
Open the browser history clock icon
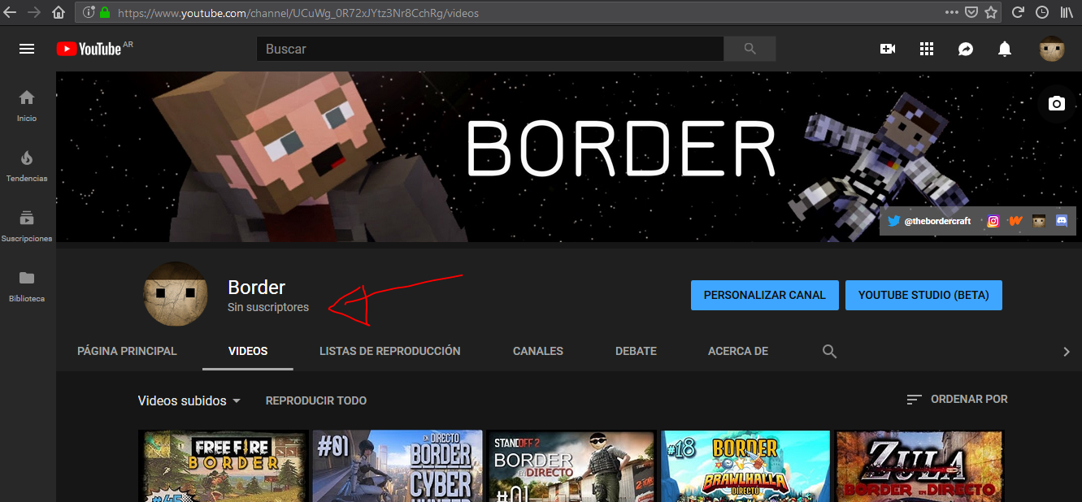[x=1042, y=12]
